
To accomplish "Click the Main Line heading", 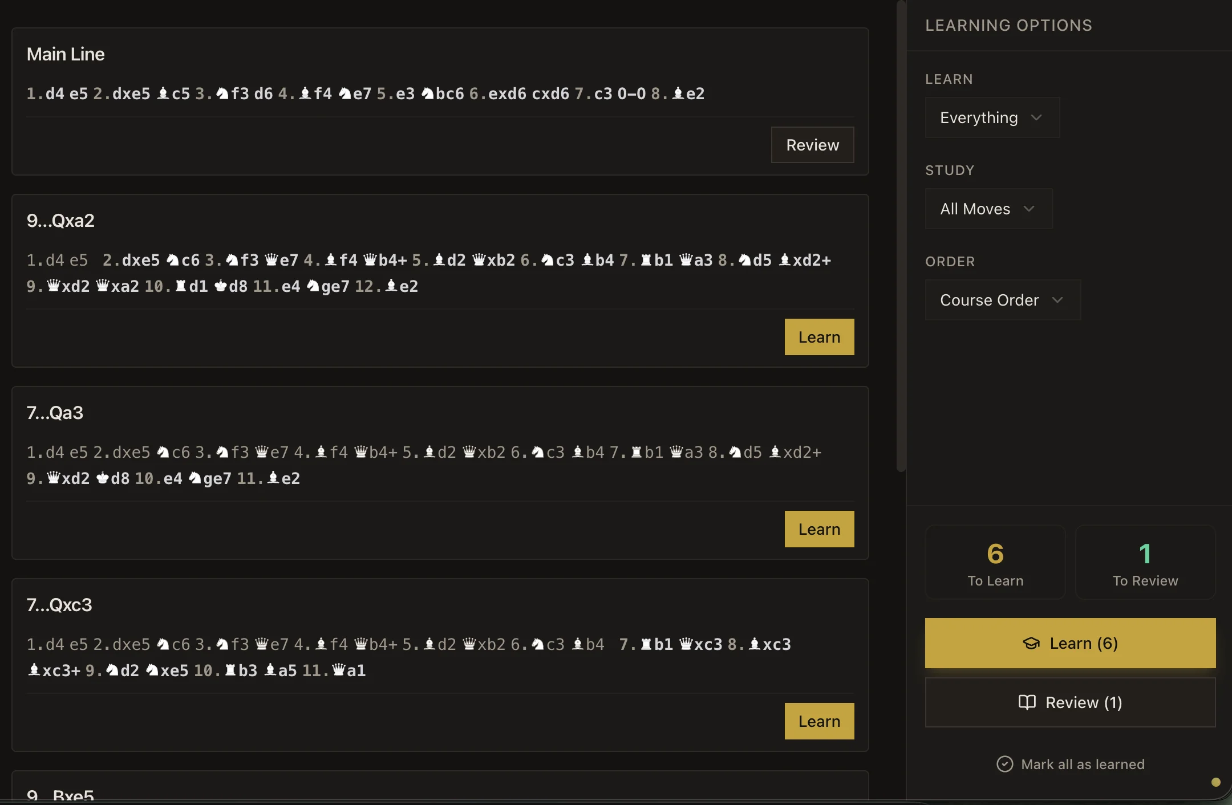I will pyautogui.click(x=66, y=54).
